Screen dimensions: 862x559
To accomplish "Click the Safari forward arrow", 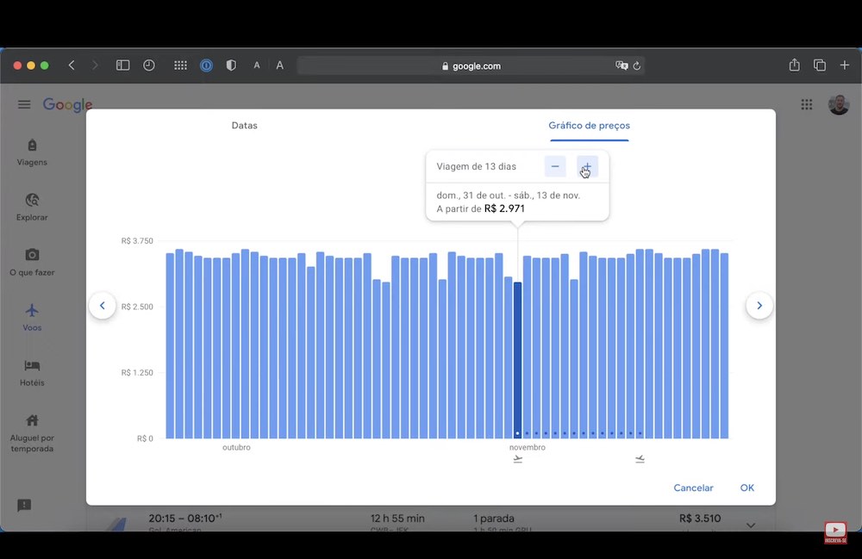I will 95,65.
